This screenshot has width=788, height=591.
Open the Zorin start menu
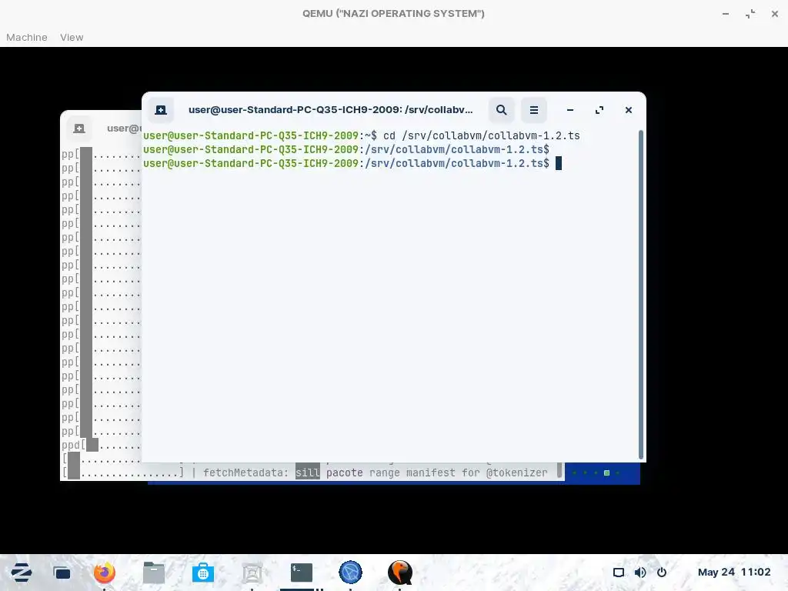point(21,572)
